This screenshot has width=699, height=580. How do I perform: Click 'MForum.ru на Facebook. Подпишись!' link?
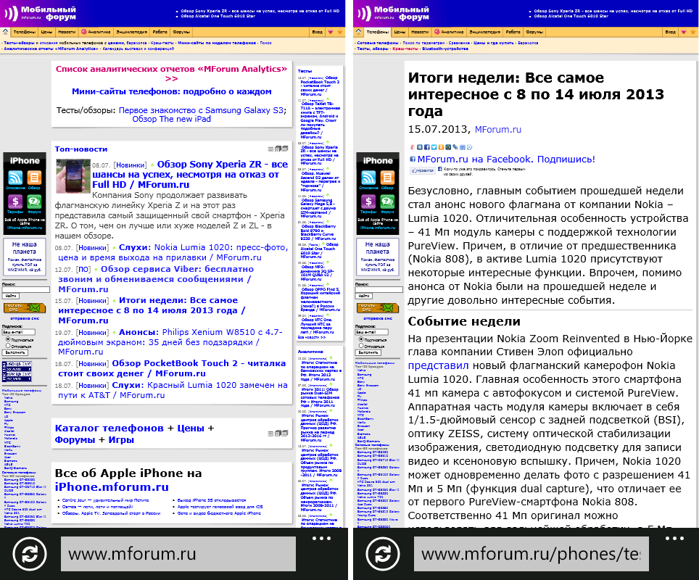506,159
